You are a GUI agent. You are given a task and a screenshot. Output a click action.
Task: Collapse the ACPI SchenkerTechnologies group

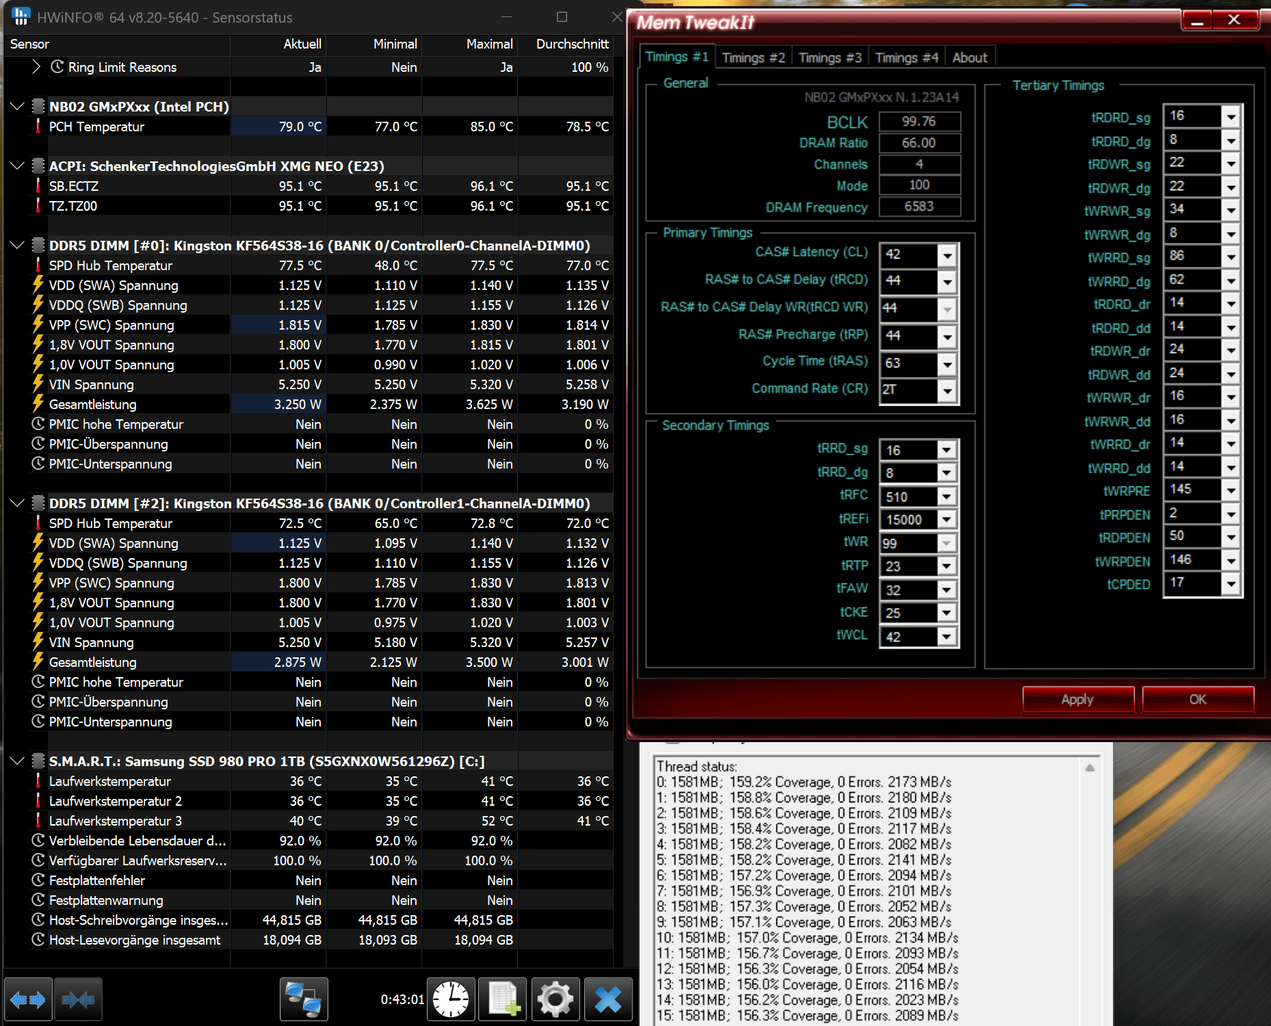click(x=17, y=166)
